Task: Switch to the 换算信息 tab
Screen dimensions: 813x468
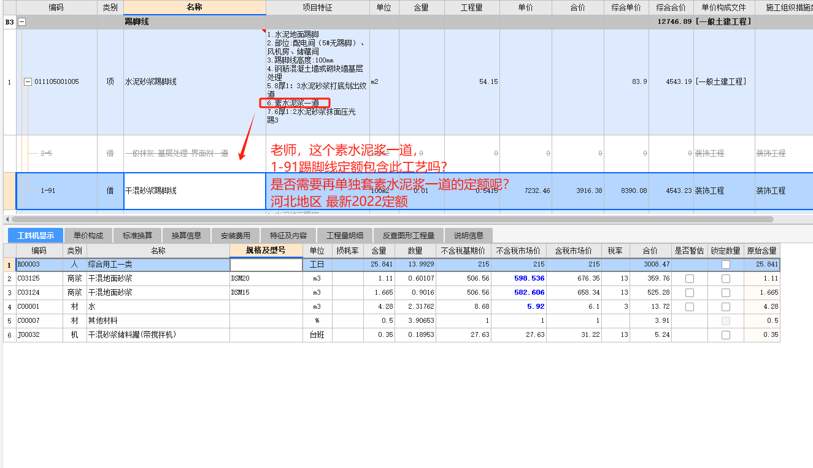Action: 187,235
